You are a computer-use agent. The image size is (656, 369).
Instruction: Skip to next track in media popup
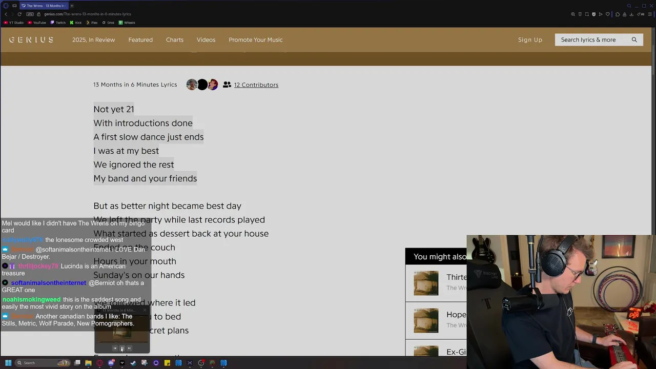(x=129, y=348)
